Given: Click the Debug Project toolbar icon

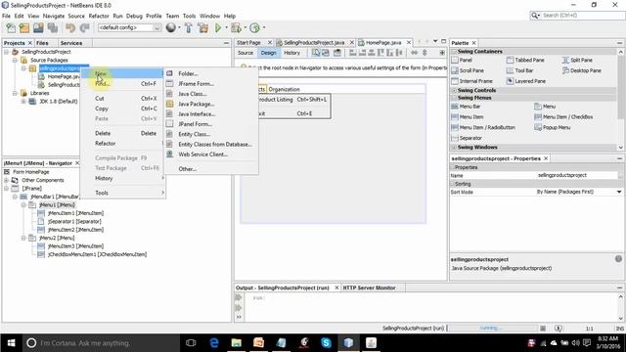Looking at the screenshot, I should tap(236, 28).
